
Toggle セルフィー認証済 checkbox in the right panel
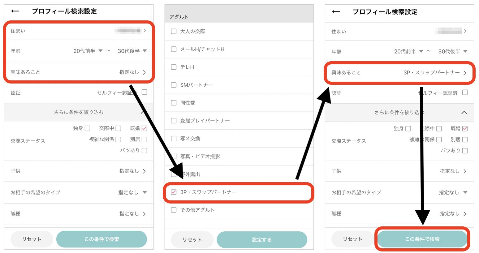pyautogui.click(x=465, y=92)
